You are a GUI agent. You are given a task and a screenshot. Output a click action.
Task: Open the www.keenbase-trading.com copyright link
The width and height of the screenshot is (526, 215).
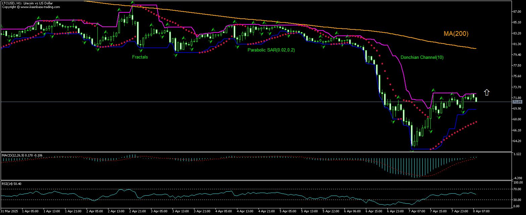pyautogui.click(x=31, y=7)
